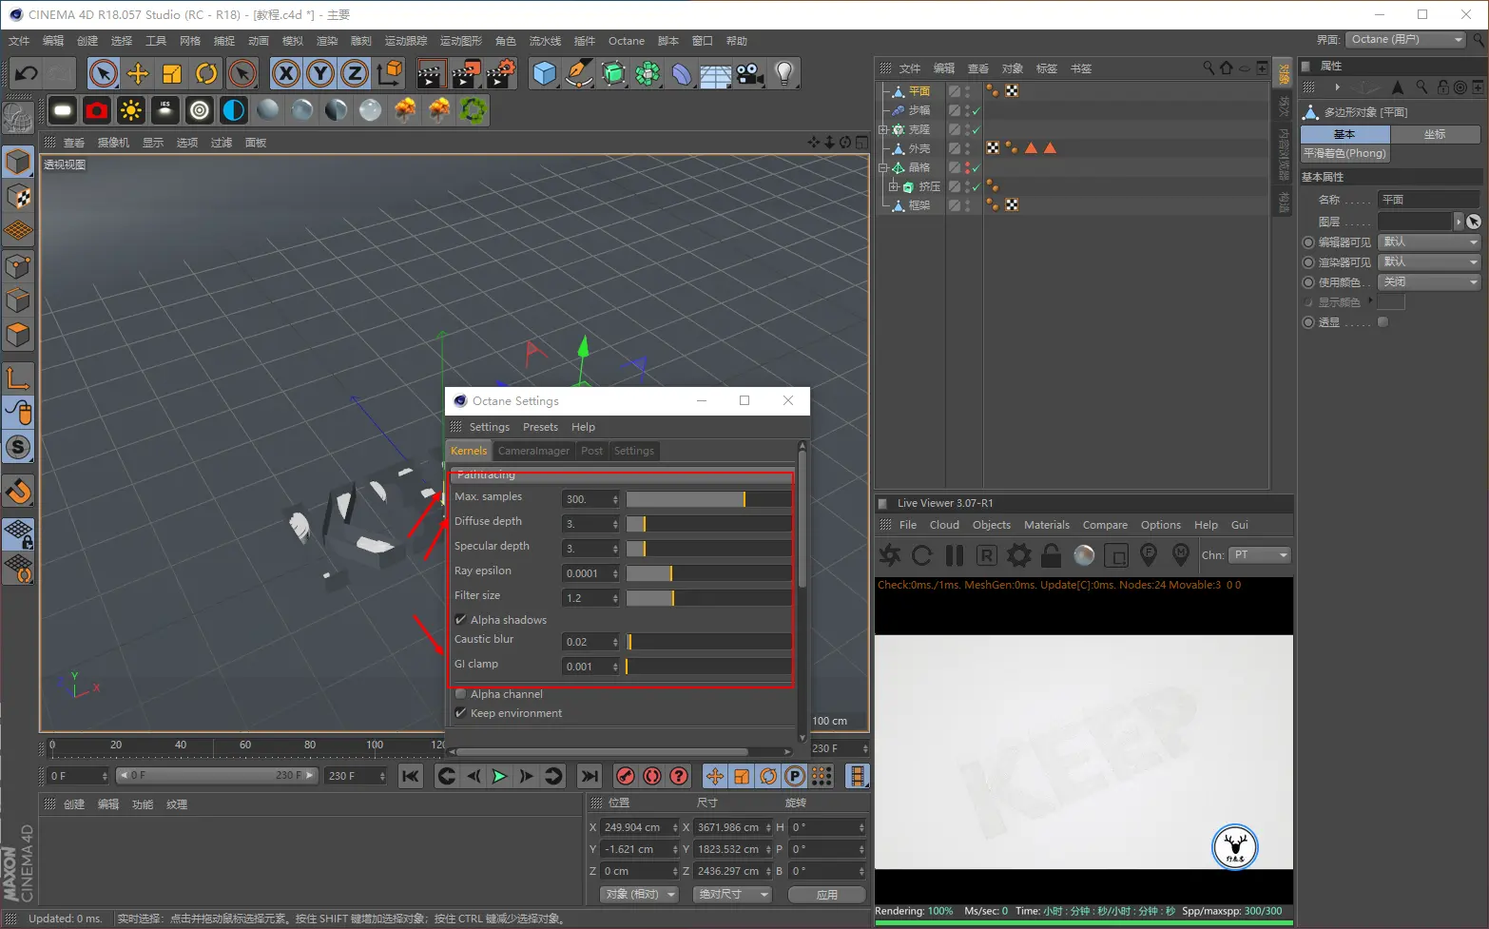1489x929 pixels.
Task: Open the Octane menu in menu bar
Action: [x=626, y=41]
